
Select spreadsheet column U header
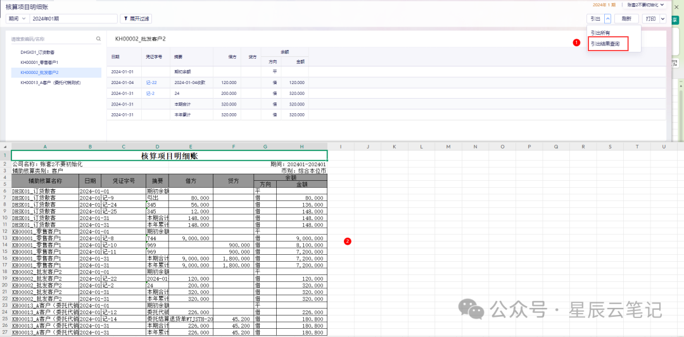pyautogui.click(x=664, y=147)
